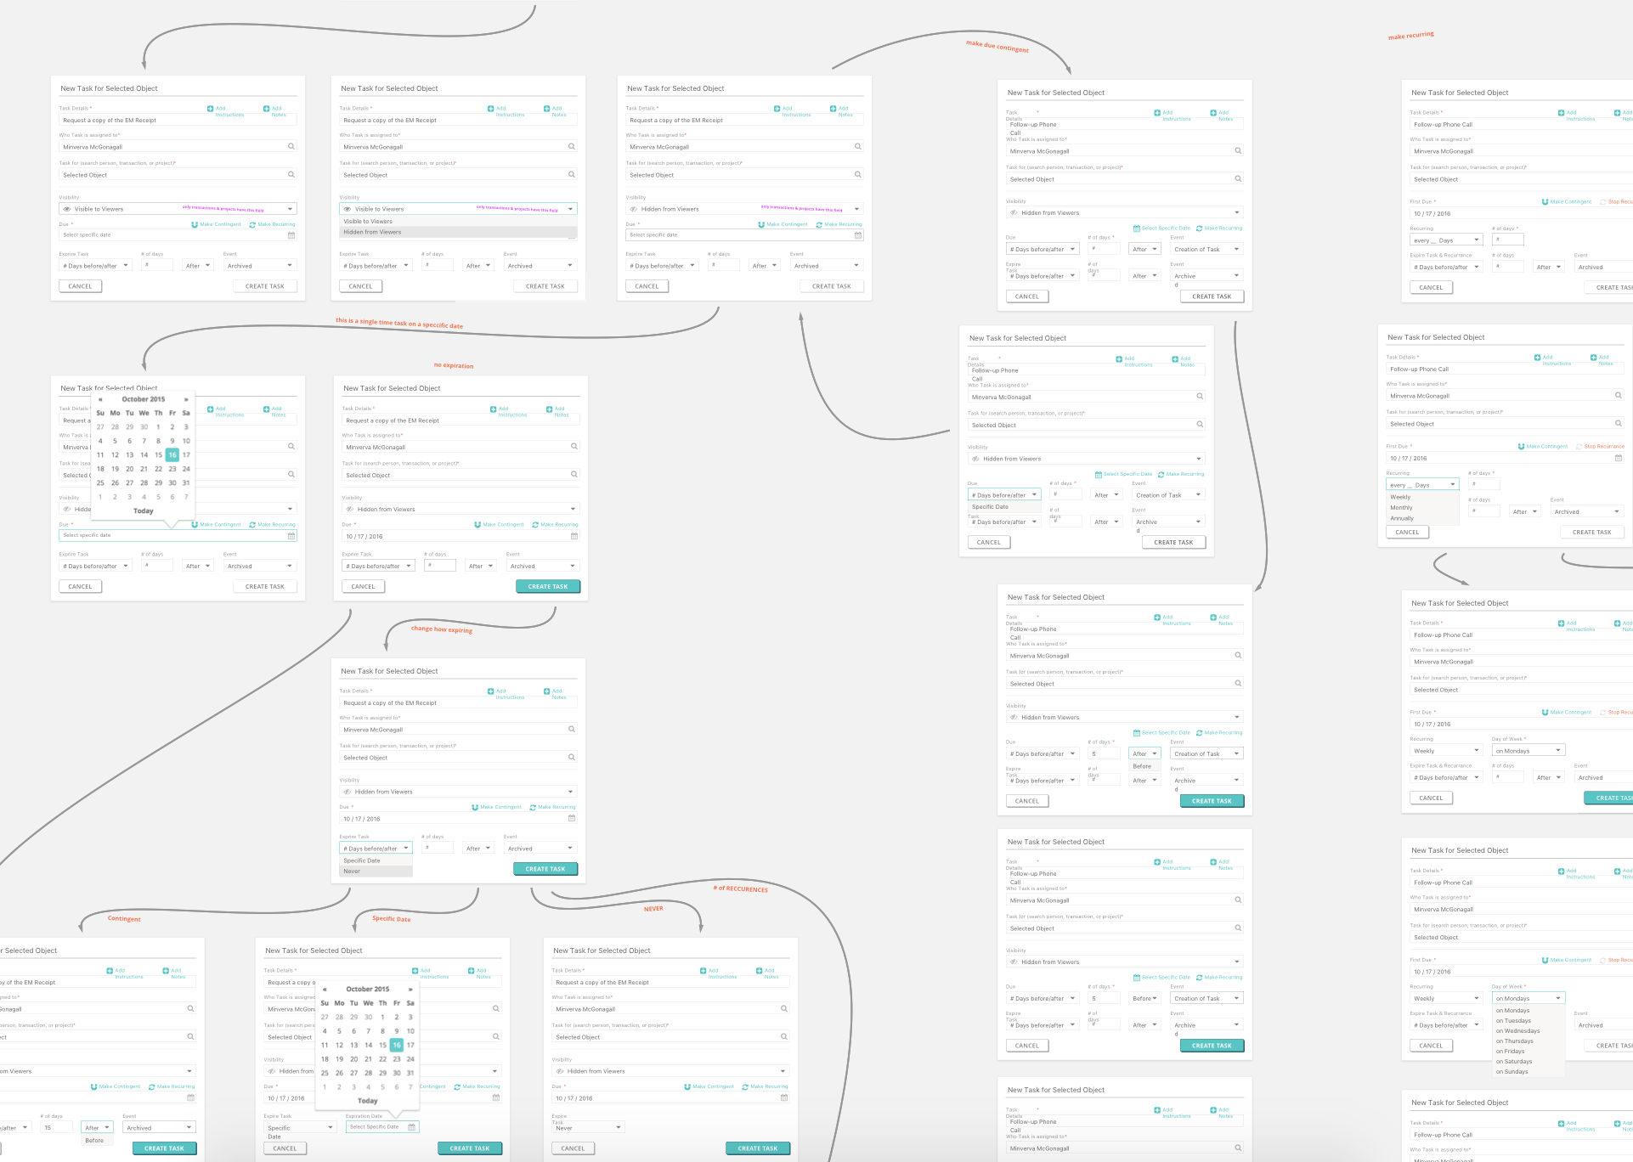The width and height of the screenshot is (1633, 1162).
Task: Click 'on Mondays' dropdown that has weekday list open
Action: 1528,999
